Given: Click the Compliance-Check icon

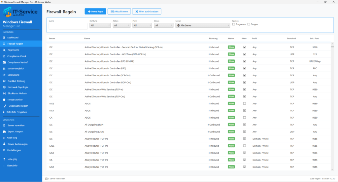Looking at the screenshot, I should [x=4, y=56].
